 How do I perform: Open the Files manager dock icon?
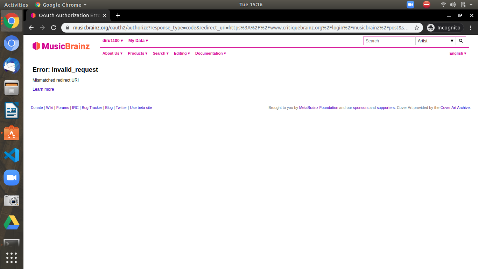[12, 88]
